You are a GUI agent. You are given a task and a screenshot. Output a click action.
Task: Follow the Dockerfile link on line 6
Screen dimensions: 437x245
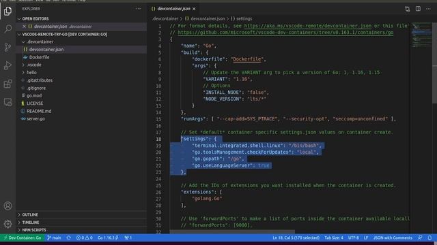pos(247,59)
